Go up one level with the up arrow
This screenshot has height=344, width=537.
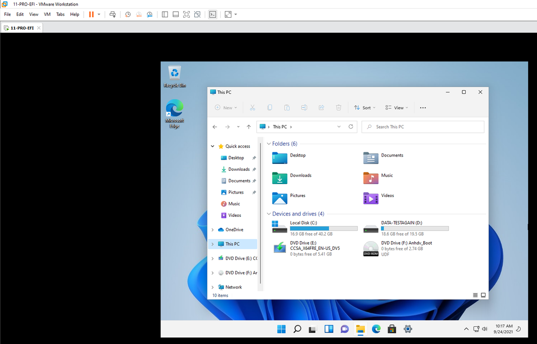(x=249, y=127)
